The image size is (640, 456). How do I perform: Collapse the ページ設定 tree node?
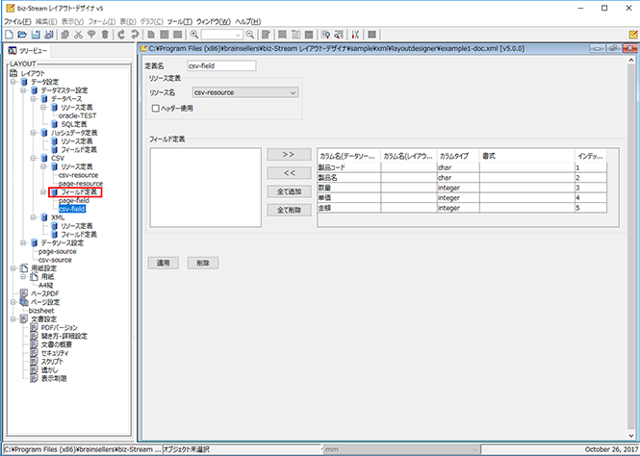13,302
